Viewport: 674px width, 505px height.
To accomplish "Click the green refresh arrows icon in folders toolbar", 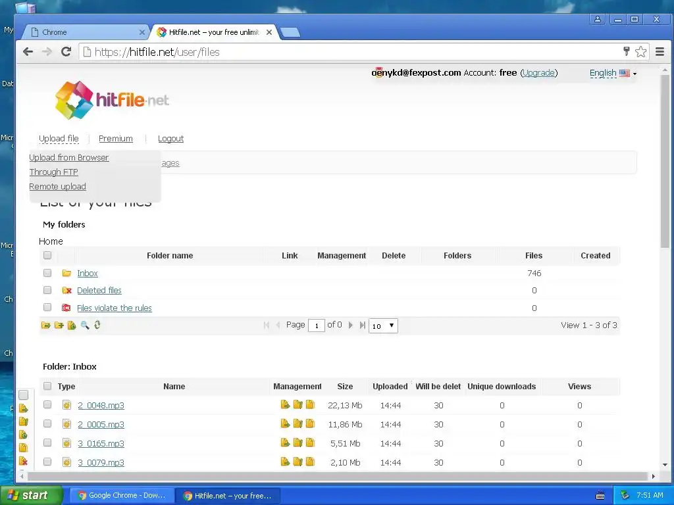I will coord(97,325).
